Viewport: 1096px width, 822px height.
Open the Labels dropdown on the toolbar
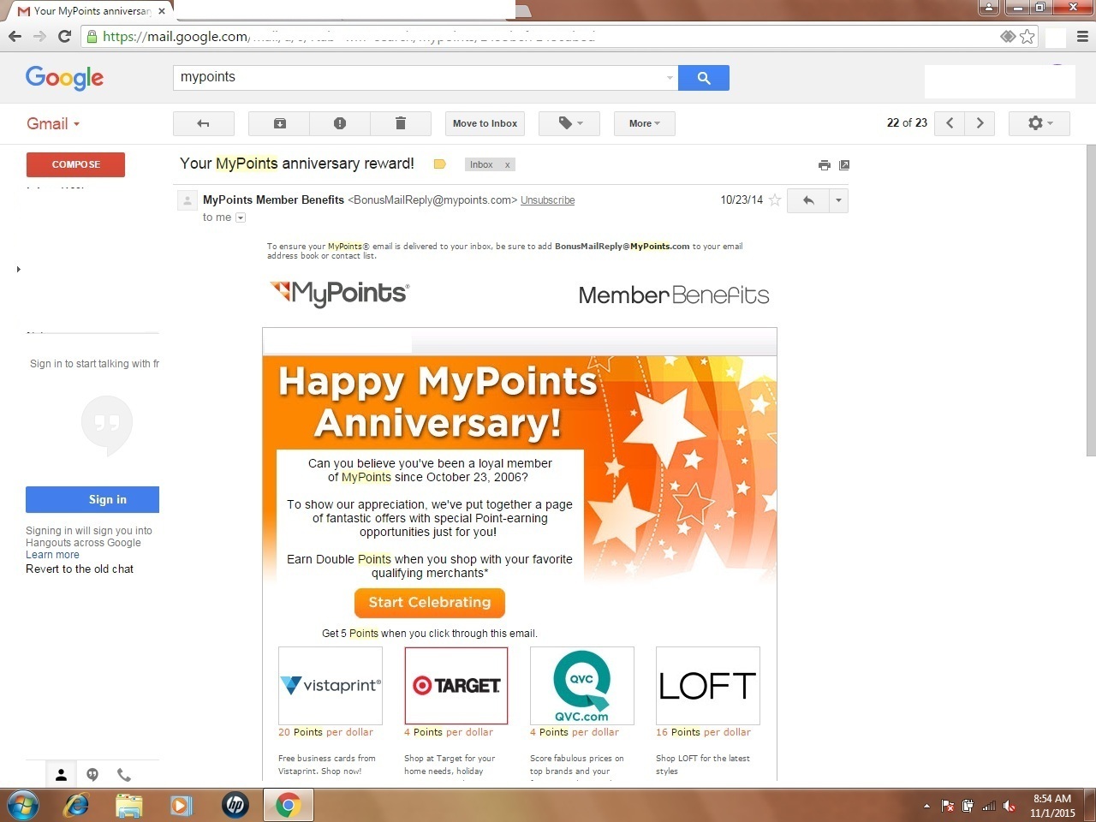pos(569,123)
